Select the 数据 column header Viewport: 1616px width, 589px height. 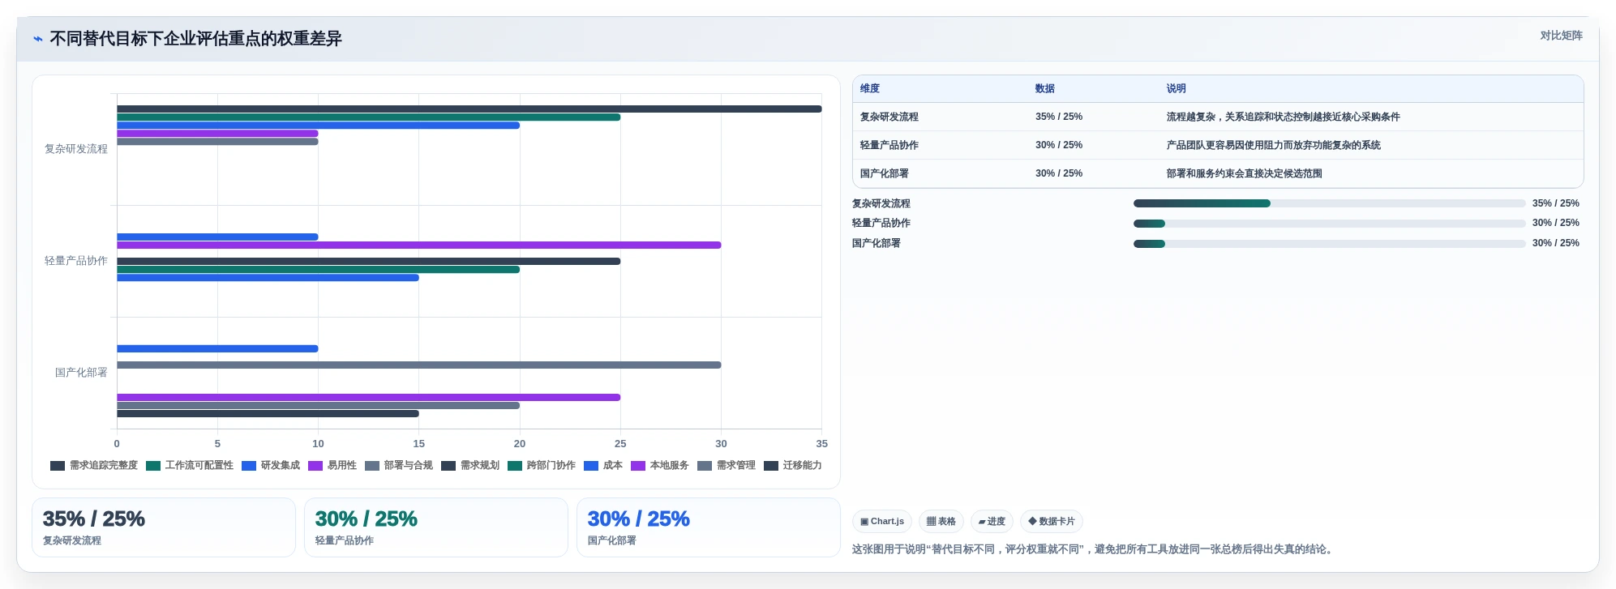point(1045,89)
